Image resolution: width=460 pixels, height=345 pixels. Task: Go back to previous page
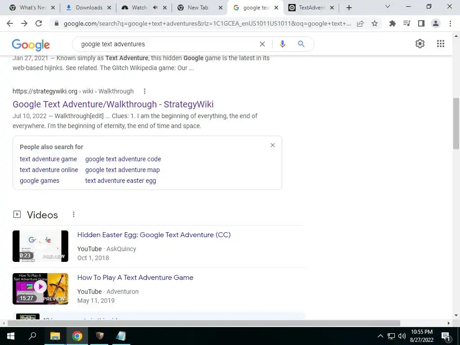pyautogui.click(x=10, y=23)
